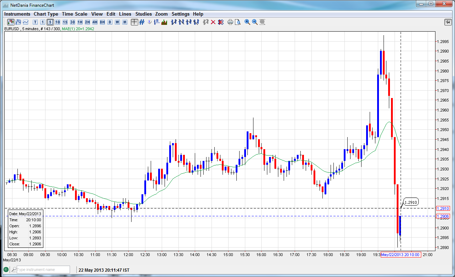Zoom out with magnifier minus icon

(x=255, y=22)
